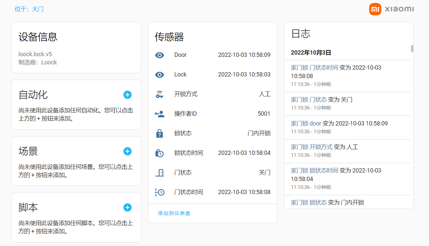This screenshot has height=246, width=429.
Task: Open the 家门锁 开锁方式 log entry link
Action: 312,147
